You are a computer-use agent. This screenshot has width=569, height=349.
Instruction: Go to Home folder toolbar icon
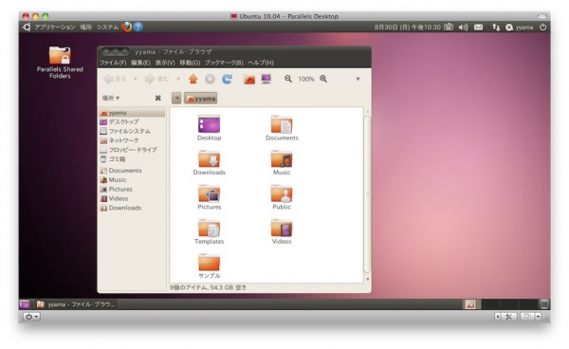[x=249, y=79]
